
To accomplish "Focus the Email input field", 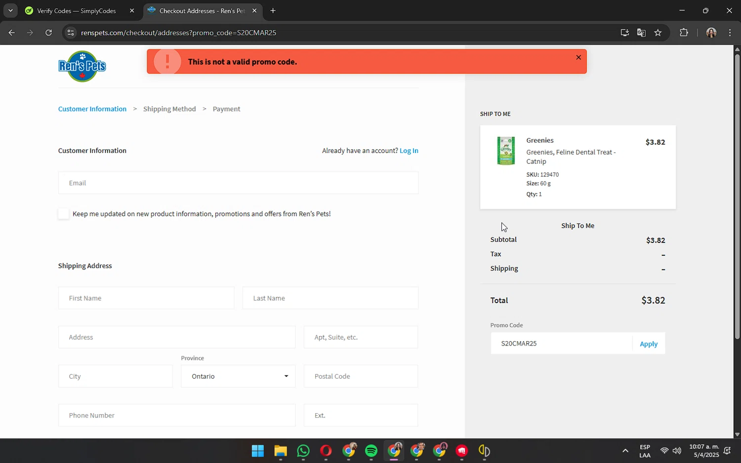I will [238, 183].
